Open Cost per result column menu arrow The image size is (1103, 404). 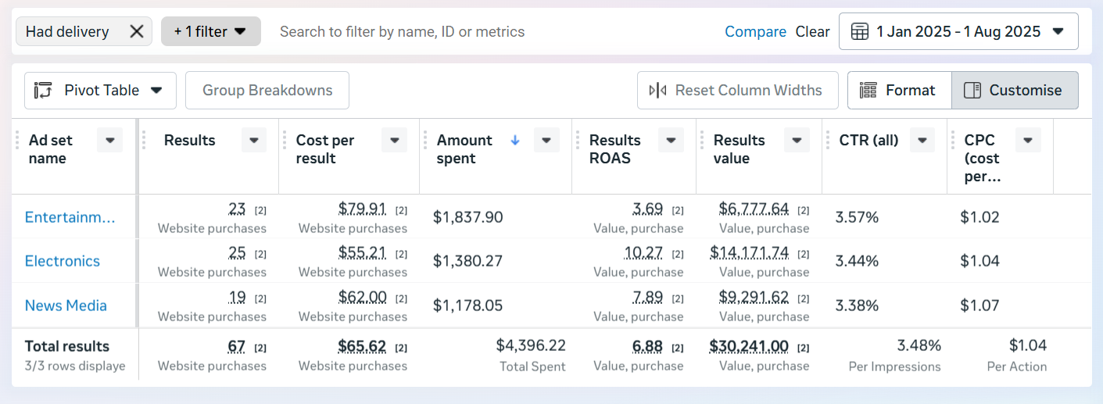[394, 141]
